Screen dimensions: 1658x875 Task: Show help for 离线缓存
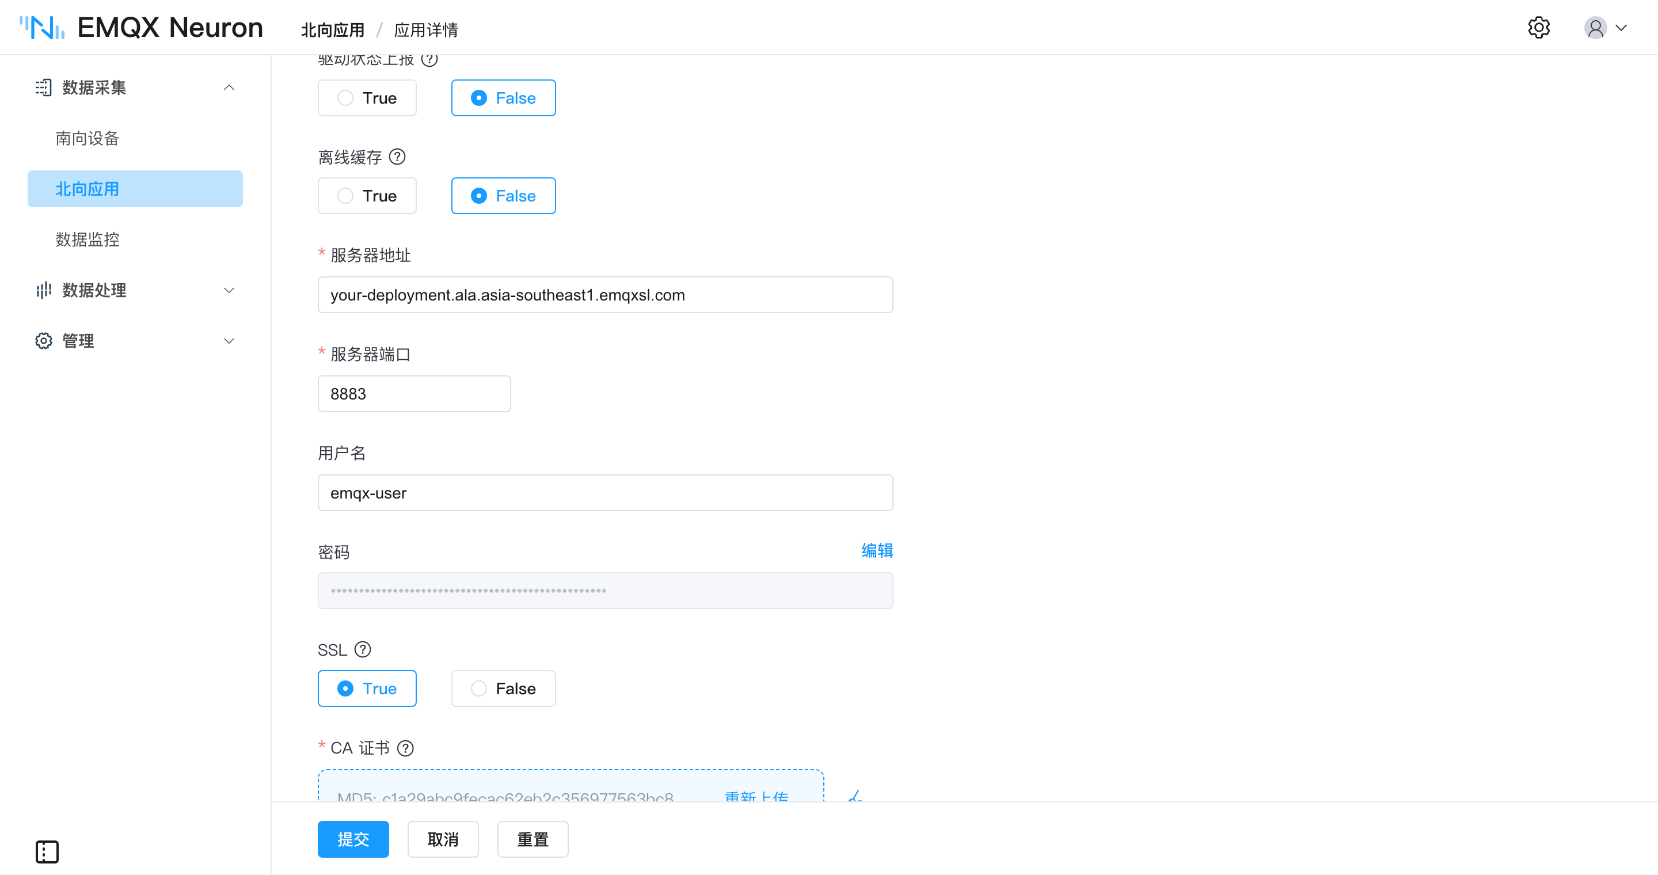click(x=398, y=157)
